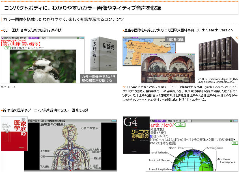Click the orange ※ mark beside the Britannica volumes
239x175 pixels.
(237, 38)
